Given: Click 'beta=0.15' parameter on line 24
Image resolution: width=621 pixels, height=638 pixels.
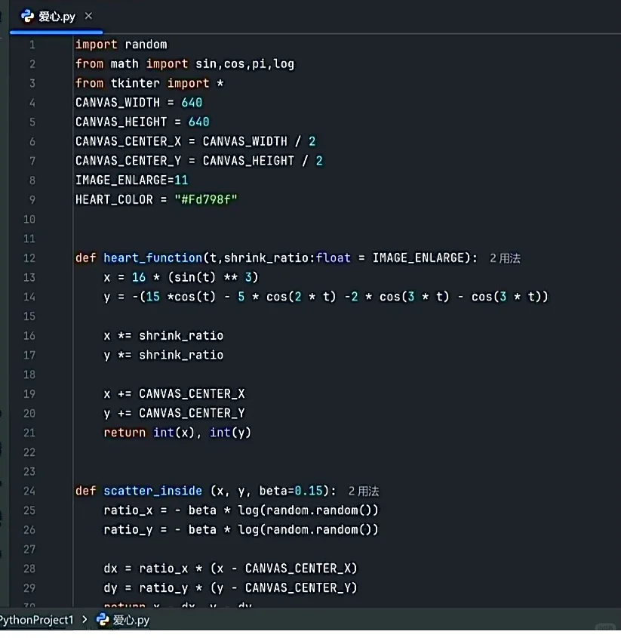Looking at the screenshot, I should 291,491.
